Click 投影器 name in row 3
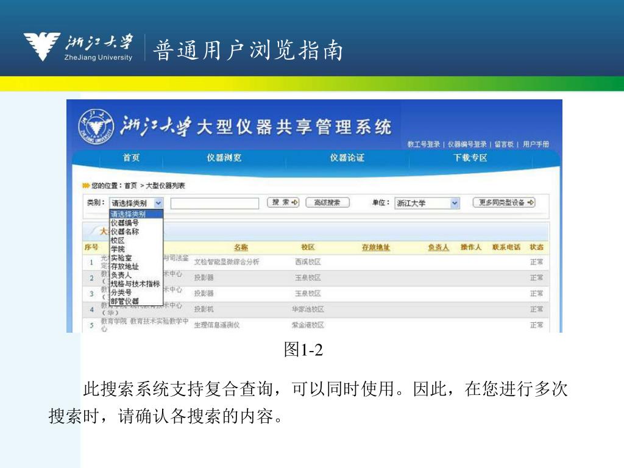The image size is (624, 468). click(204, 293)
